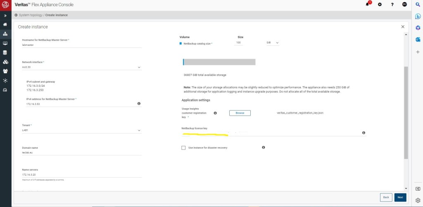The height and width of the screenshot is (207, 423).
Task: Expand the Tenant dropdown
Action: pos(82,131)
